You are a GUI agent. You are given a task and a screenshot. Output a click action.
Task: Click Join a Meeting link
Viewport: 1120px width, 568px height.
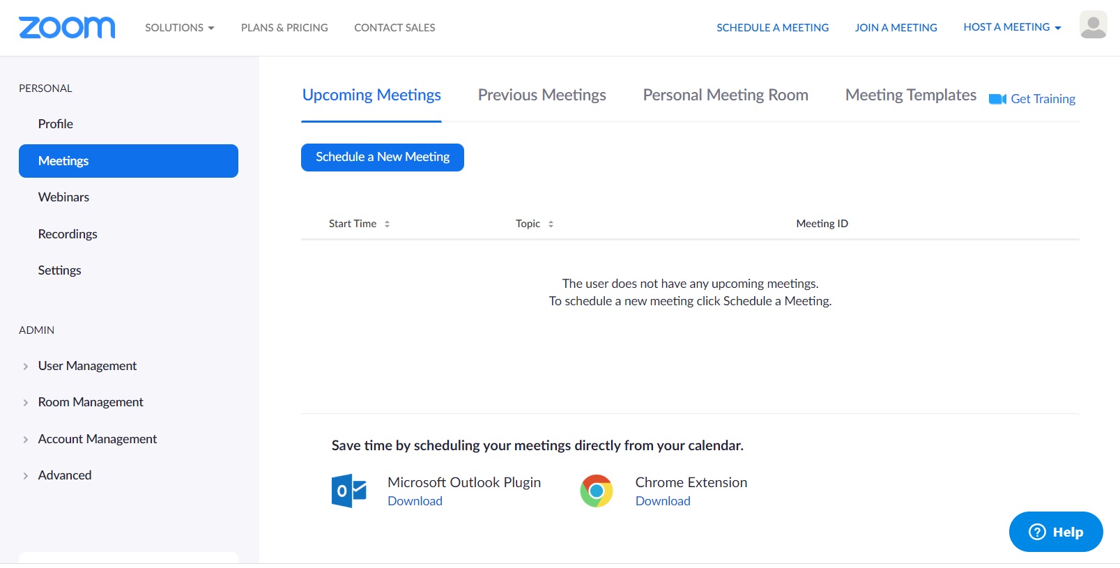(x=896, y=28)
